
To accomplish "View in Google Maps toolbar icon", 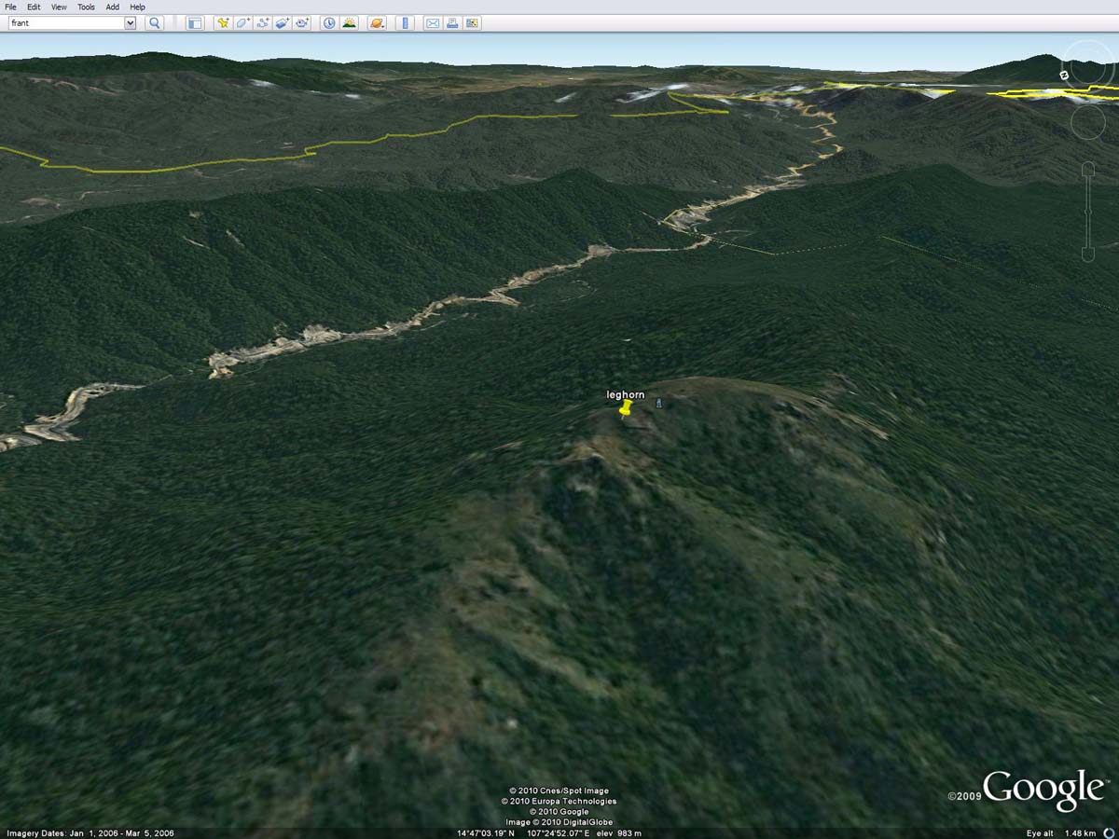I will pos(472,22).
